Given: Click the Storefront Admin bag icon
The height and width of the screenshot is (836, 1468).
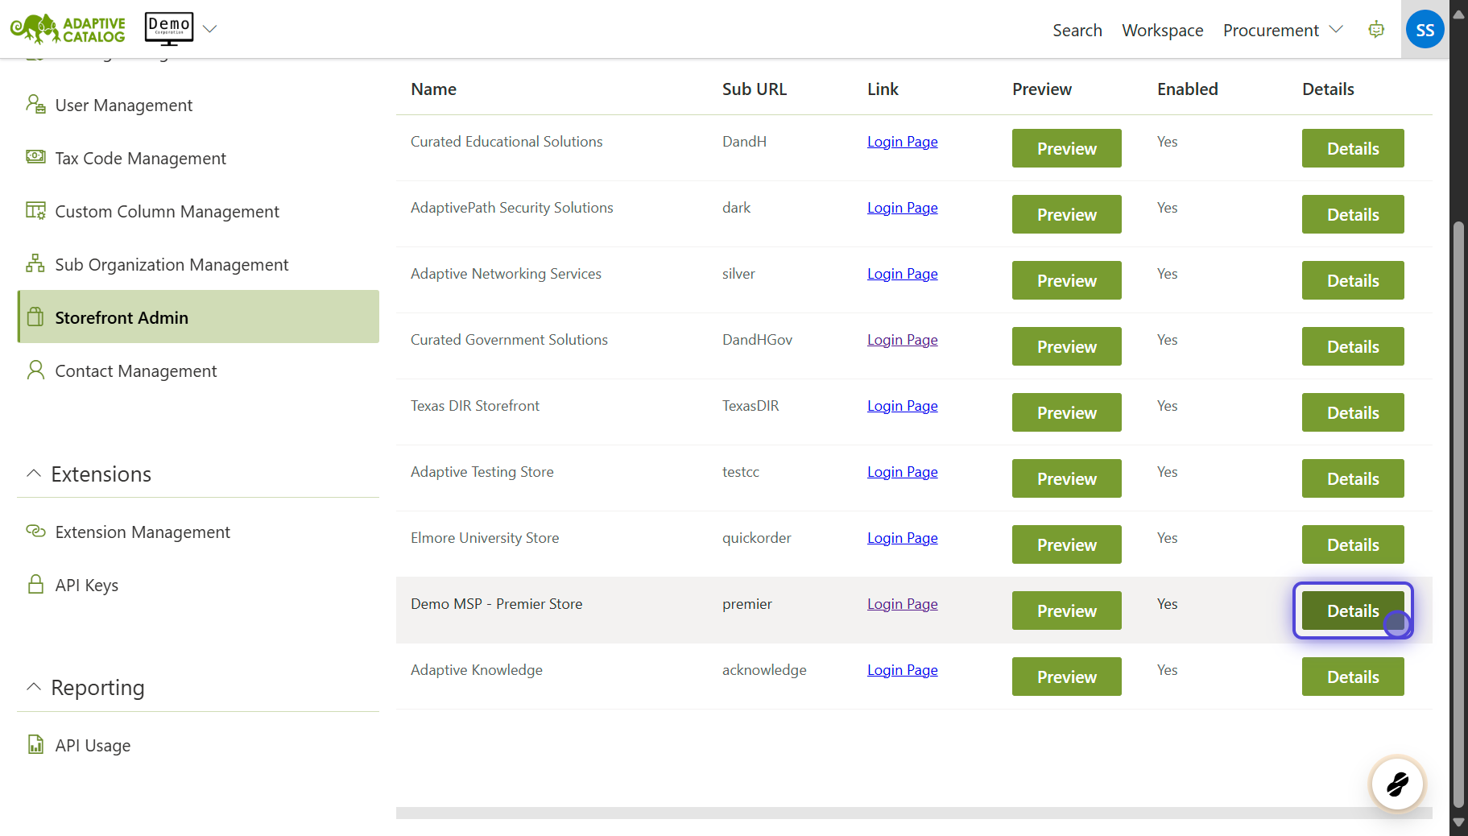Looking at the screenshot, I should coord(35,317).
